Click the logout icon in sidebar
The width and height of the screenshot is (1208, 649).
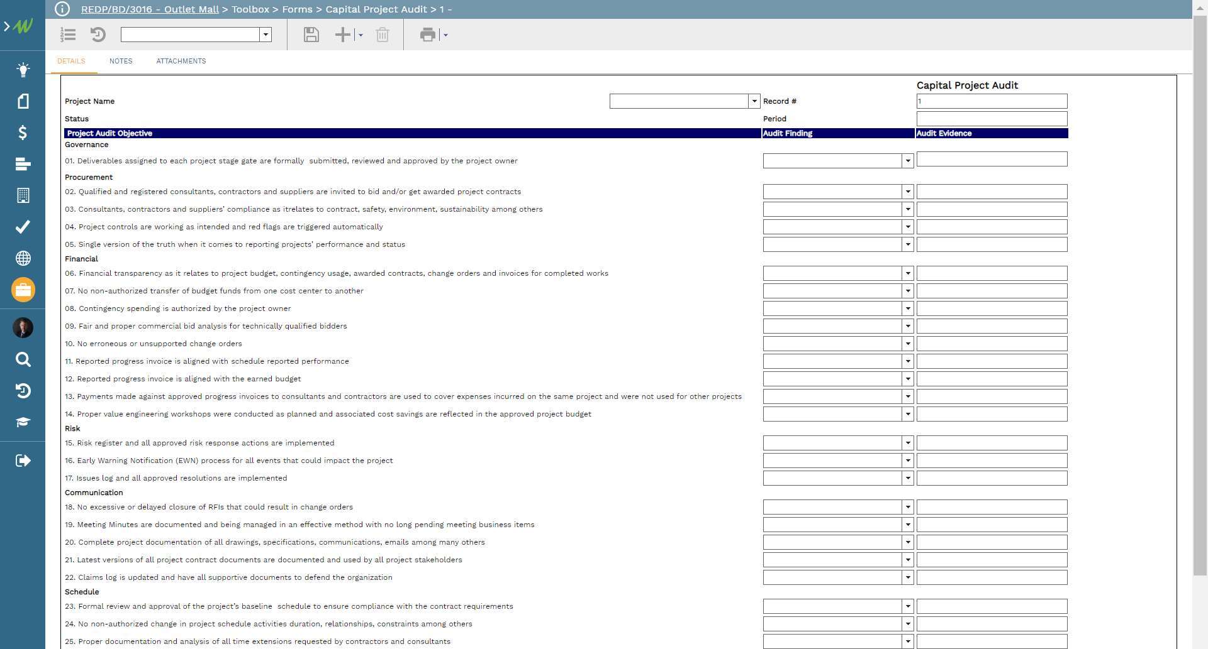click(23, 461)
